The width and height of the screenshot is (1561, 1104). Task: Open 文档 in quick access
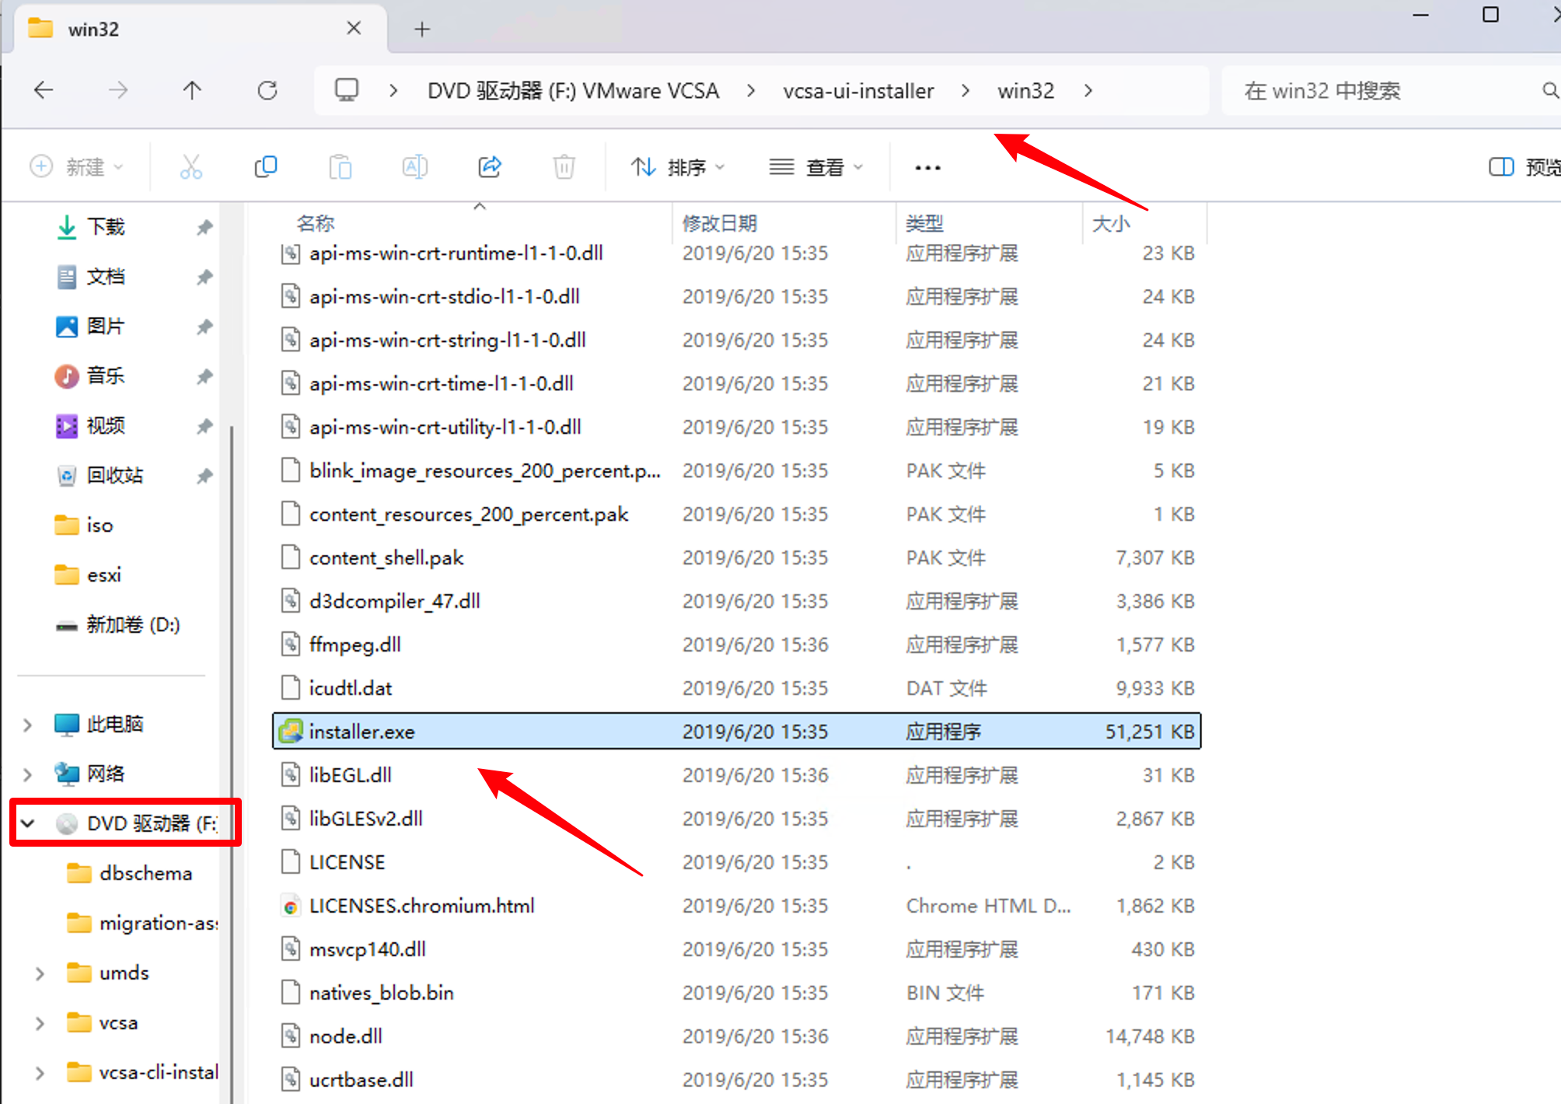106,277
